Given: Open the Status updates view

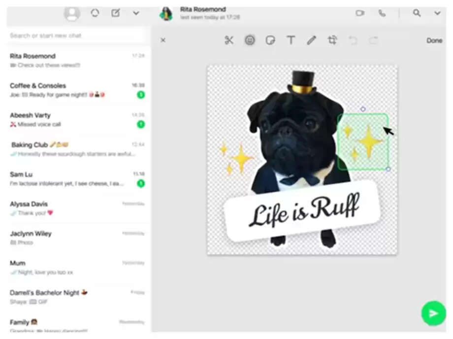Looking at the screenshot, I should click(x=94, y=13).
